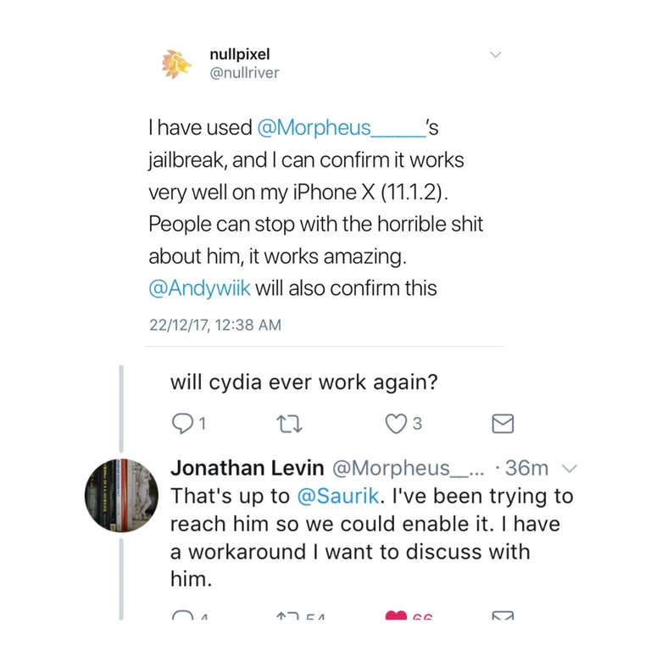The width and height of the screenshot is (651, 651).
Task: Expand Jonathan Levin tweet options chevron
Action: pos(570,469)
